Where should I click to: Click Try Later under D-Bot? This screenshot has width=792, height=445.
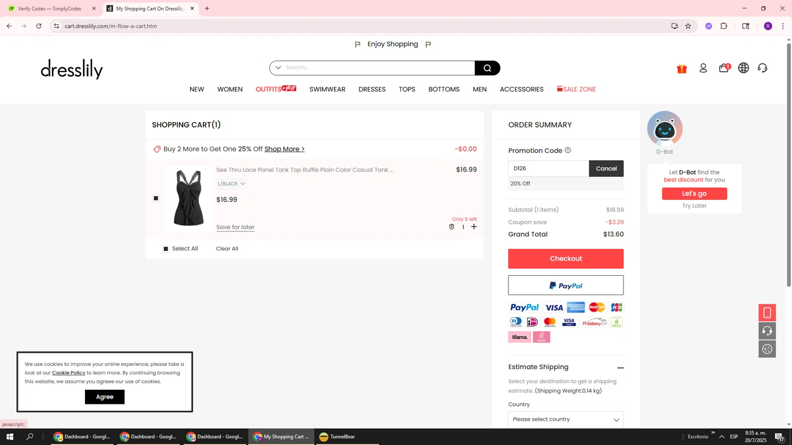(694, 206)
